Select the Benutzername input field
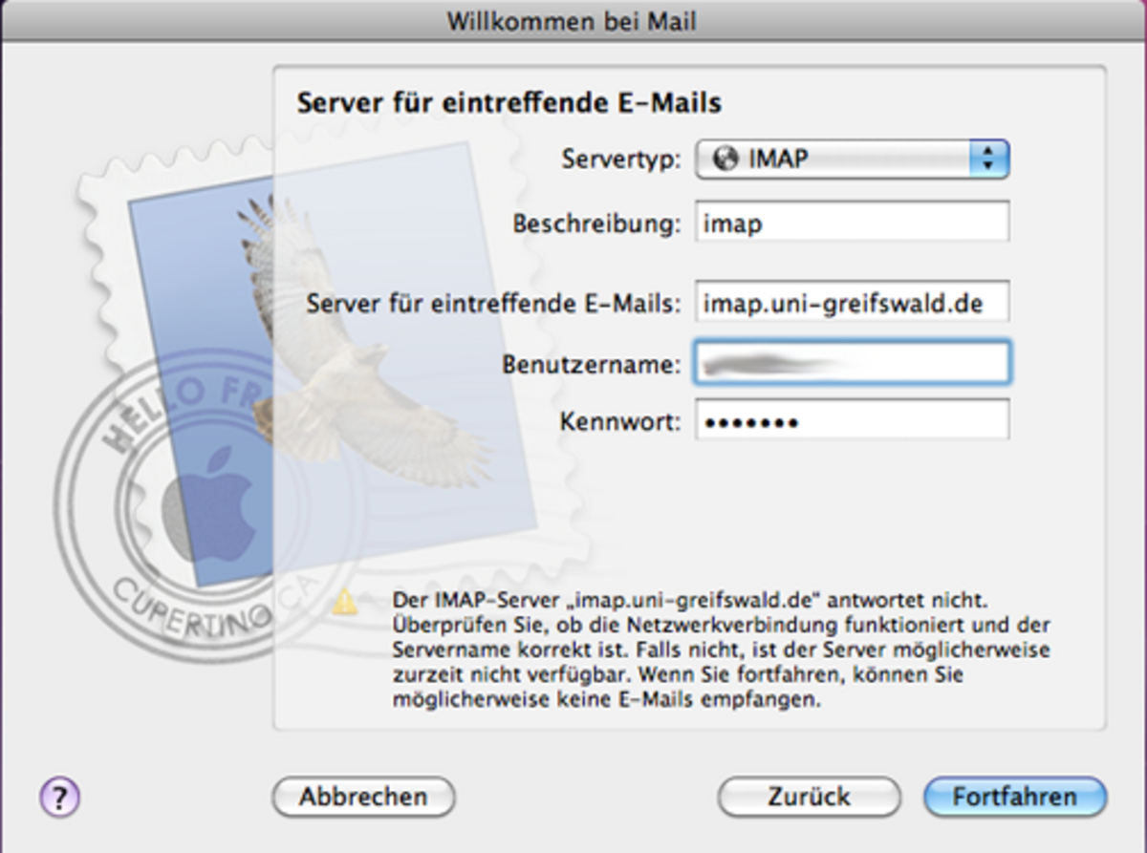 pos(851,363)
